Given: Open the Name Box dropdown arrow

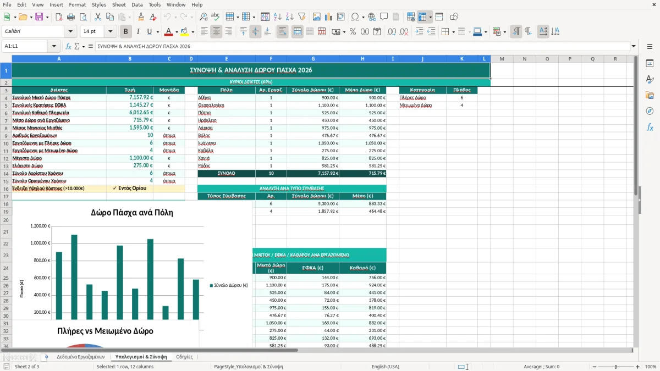Looking at the screenshot, I should point(54,46).
